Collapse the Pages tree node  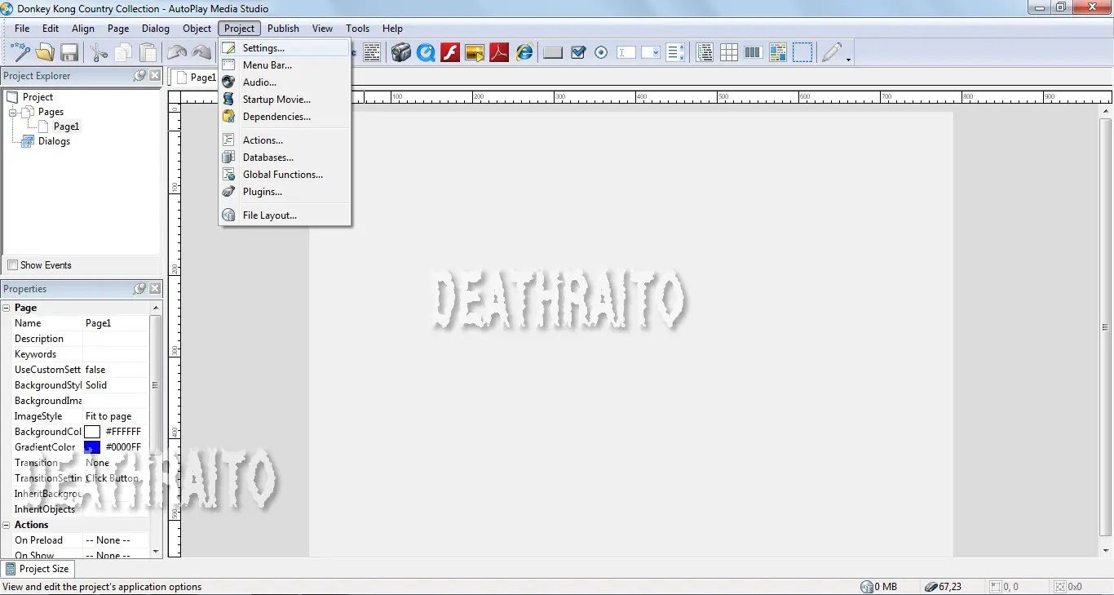13,112
